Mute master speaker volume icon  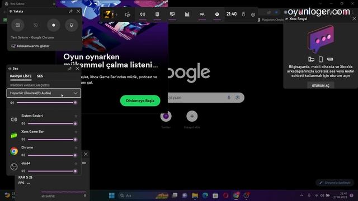12,103
